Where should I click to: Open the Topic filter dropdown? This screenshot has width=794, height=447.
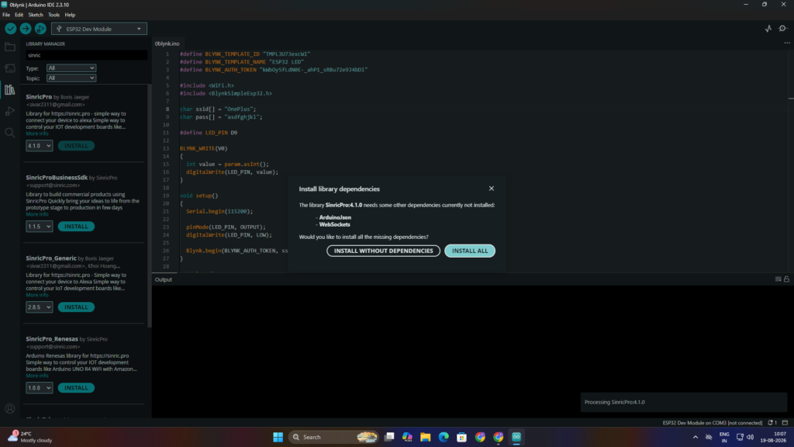(71, 78)
